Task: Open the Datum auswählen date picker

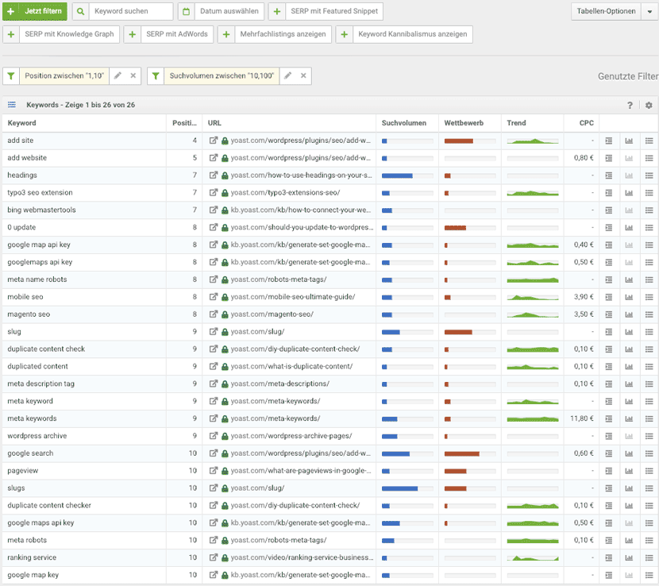Action: click(229, 11)
